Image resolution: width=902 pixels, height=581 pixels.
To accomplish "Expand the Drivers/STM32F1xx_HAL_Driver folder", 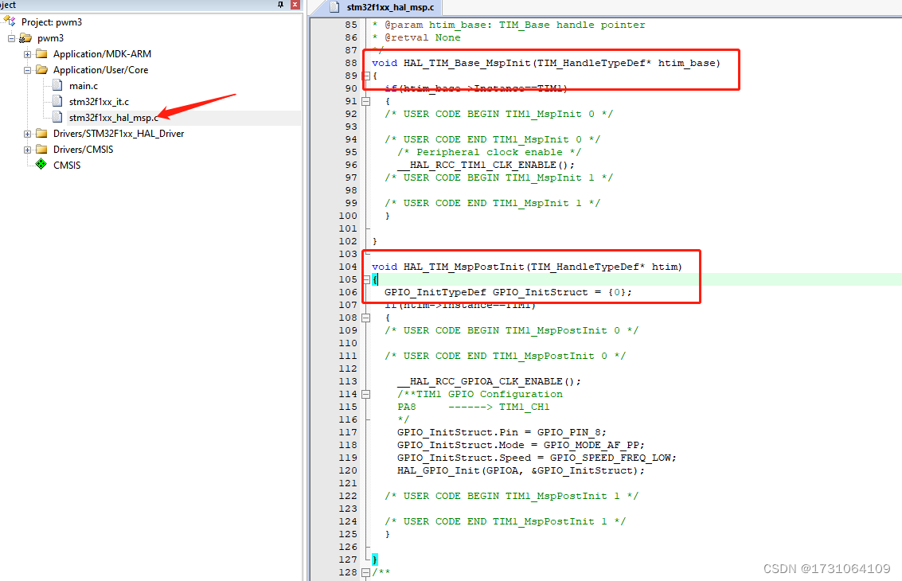I will (26, 133).
